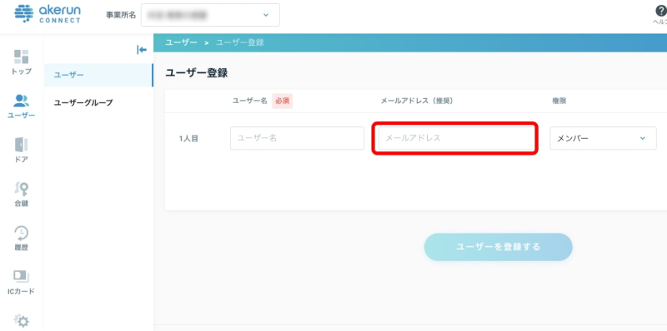Click the ユーザー登録 page heading
667x331 pixels.
coord(197,73)
